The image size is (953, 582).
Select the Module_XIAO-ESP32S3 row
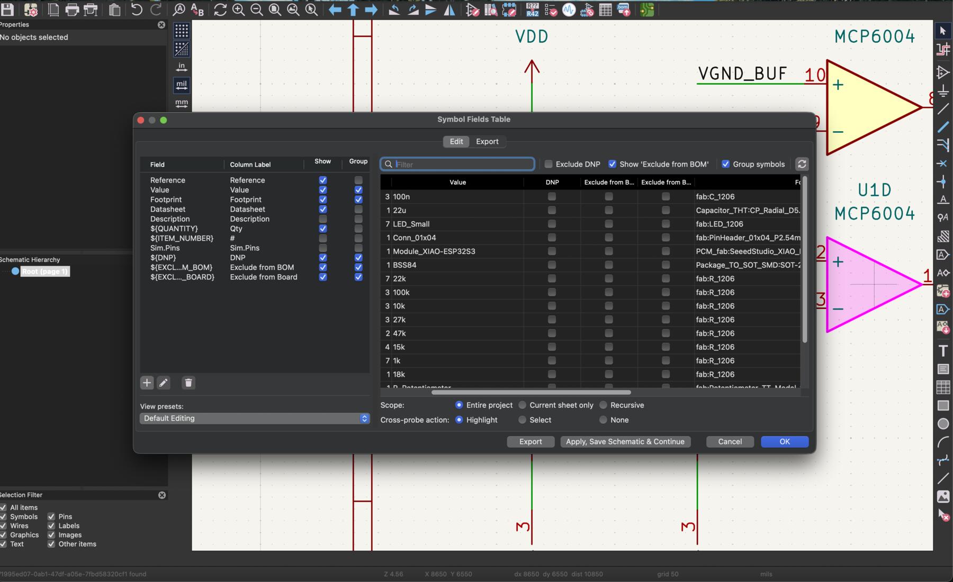[590, 251]
